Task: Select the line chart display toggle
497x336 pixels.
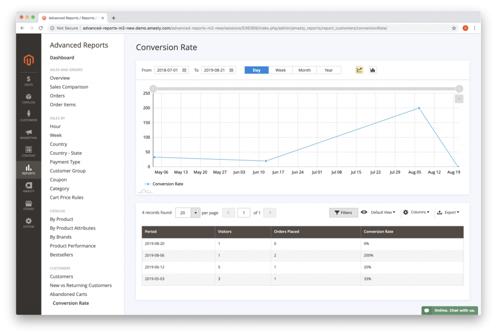Action: pyautogui.click(x=359, y=70)
